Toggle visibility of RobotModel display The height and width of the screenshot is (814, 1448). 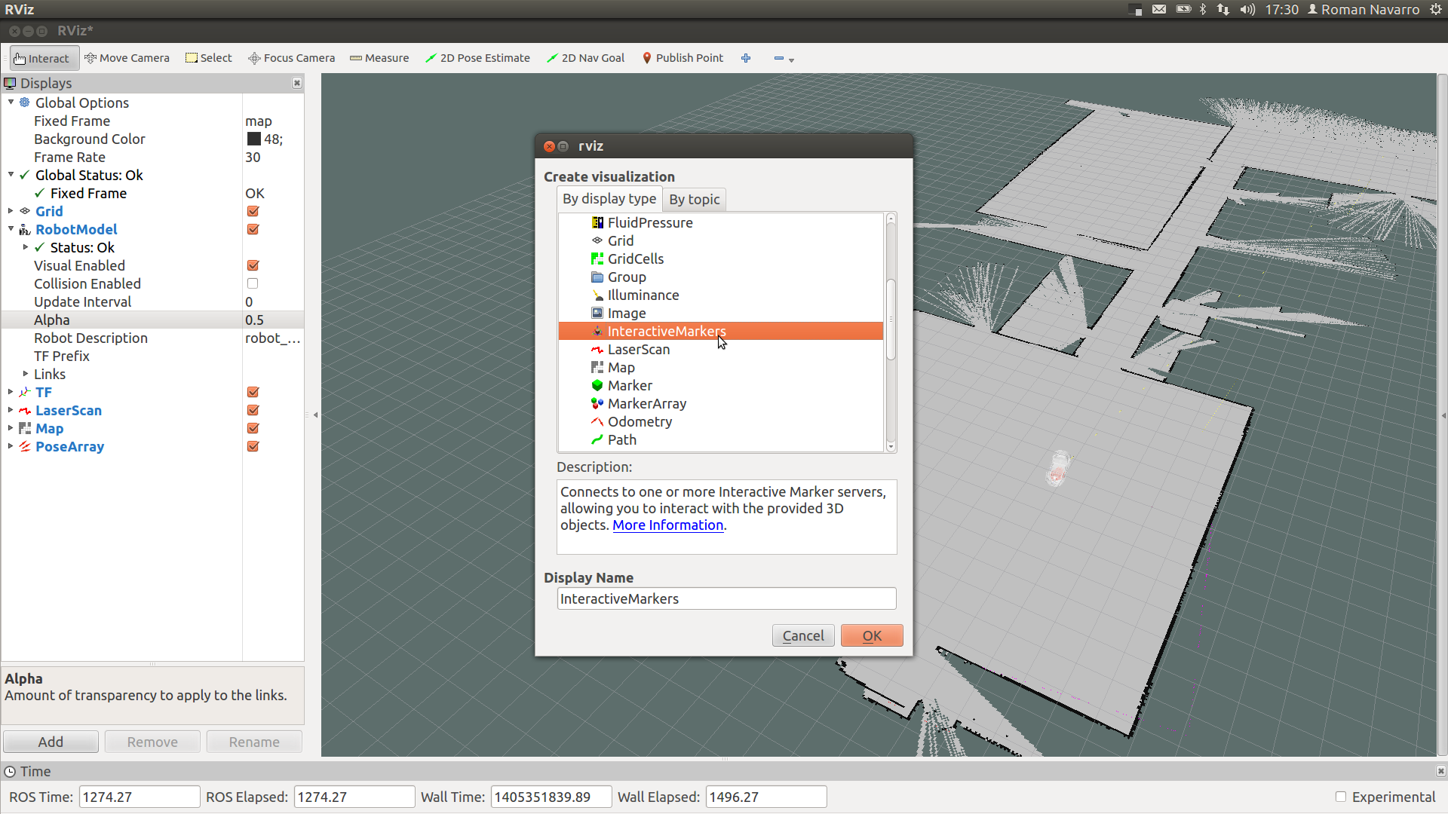[253, 228]
